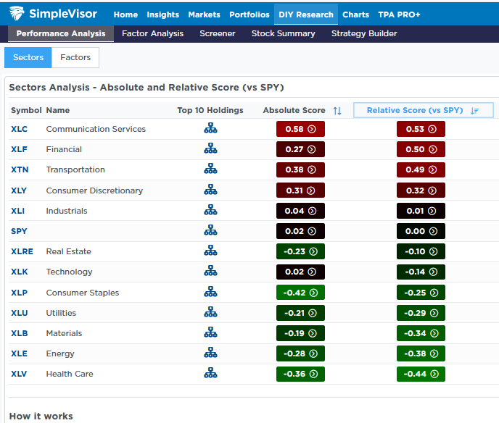
Task: Open holdings icon for Technology XLK
Action: click(210, 272)
